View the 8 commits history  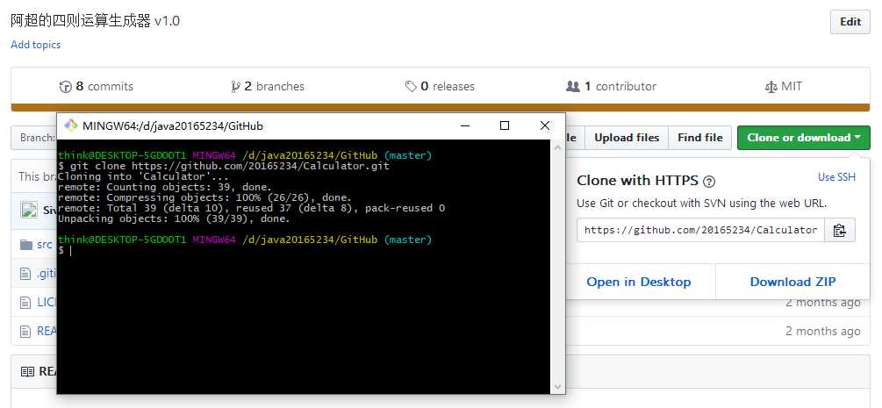click(97, 86)
